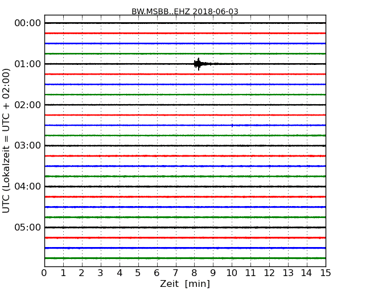Select the 04:00 hour label

point(27,187)
